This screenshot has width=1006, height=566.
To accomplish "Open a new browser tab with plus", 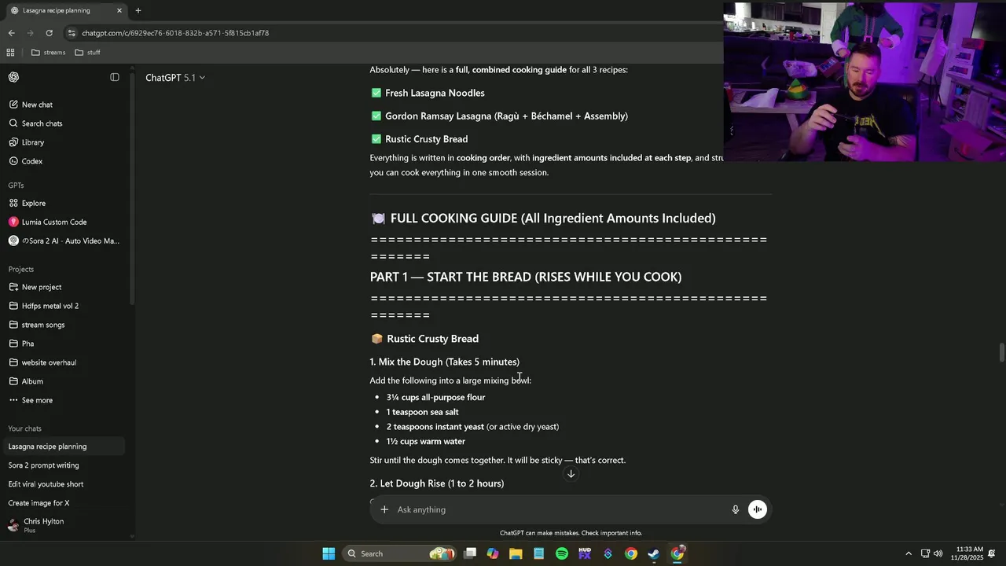I will (x=138, y=10).
